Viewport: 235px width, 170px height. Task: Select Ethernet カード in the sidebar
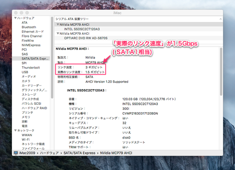pyautogui.click(x=32, y=31)
